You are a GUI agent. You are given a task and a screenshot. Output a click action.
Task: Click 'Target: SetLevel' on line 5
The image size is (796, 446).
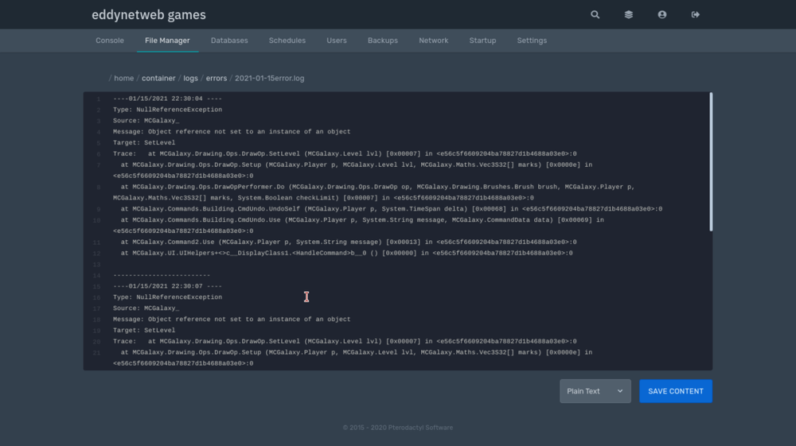(x=144, y=143)
